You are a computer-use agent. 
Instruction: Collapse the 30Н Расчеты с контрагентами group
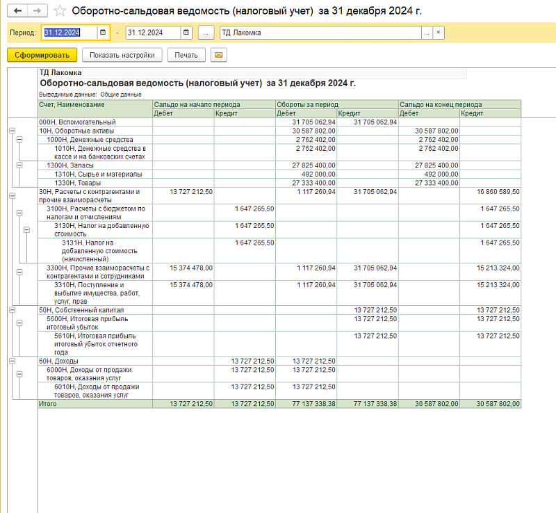pos(12,197)
